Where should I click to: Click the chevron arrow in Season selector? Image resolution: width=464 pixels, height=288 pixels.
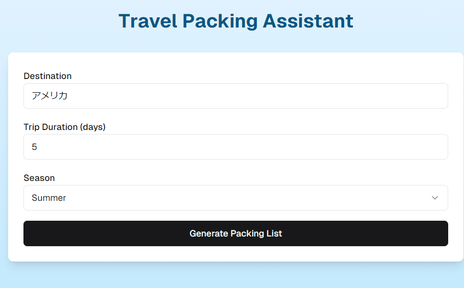pyautogui.click(x=434, y=198)
